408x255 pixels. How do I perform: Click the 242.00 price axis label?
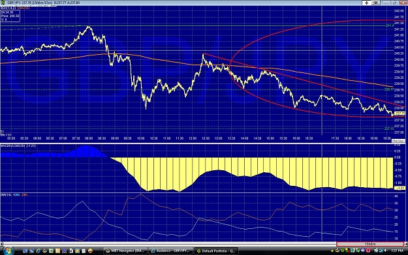399,11
